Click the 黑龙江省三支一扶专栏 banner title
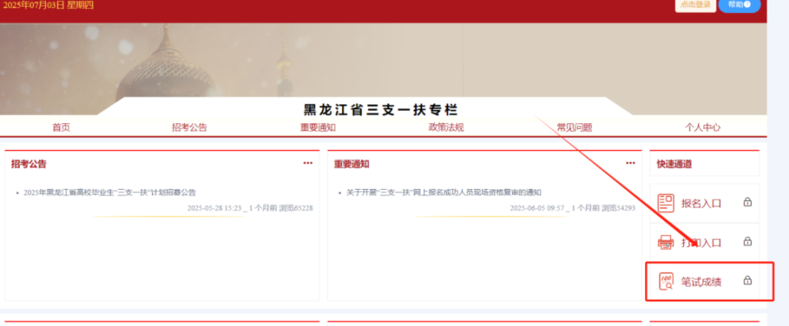This screenshot has height=326, width=789. (x=381, y=110)
